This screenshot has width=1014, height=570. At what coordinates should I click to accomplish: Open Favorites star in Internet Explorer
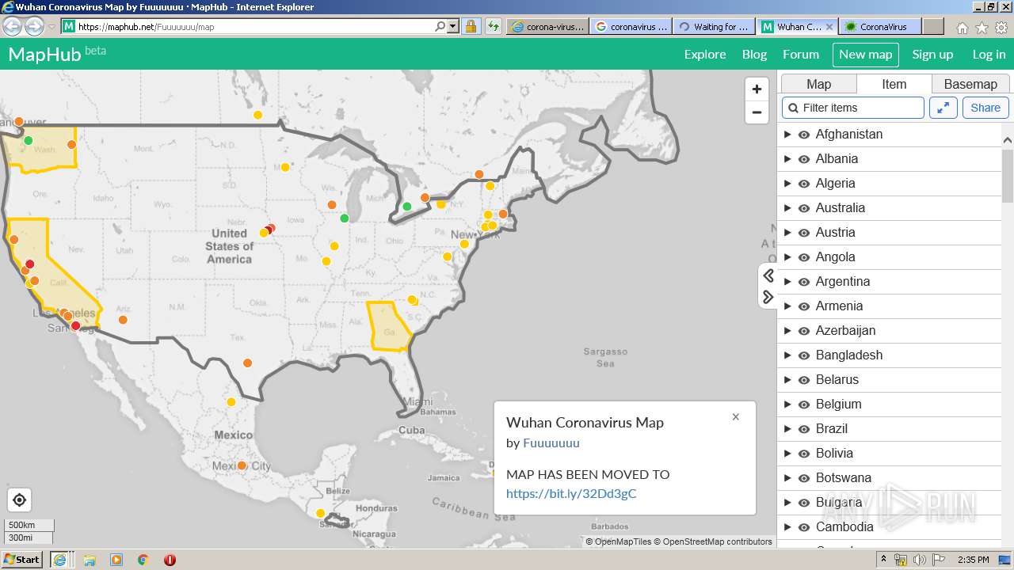(982, 27)
